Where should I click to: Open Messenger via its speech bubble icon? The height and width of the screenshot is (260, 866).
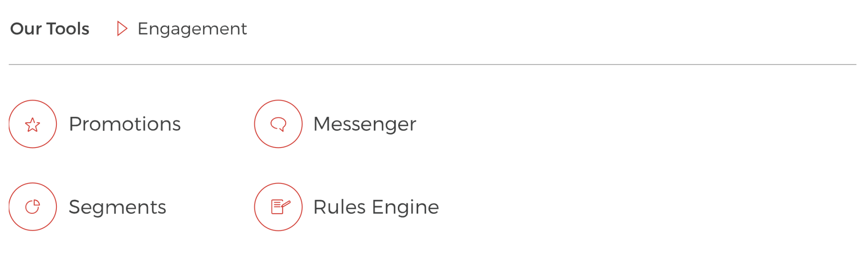point(278,123)
